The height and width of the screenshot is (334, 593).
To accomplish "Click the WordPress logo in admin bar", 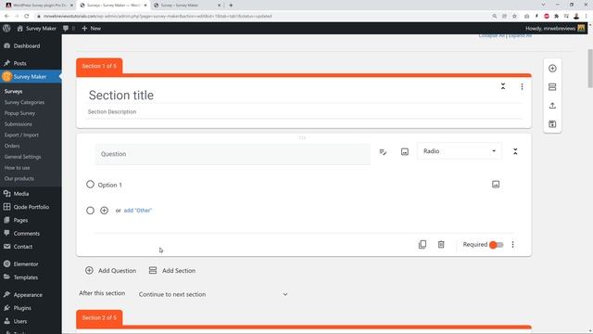I will [6, 28].
